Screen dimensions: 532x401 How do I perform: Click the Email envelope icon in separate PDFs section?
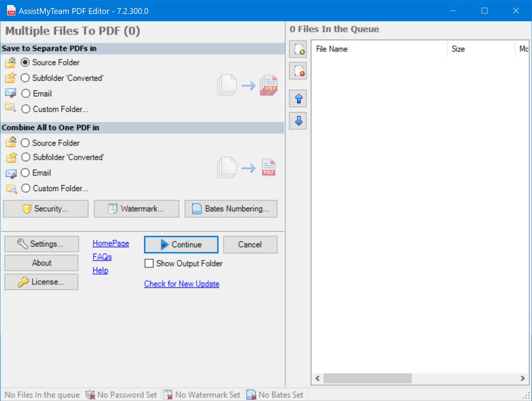tap(10, 93)
